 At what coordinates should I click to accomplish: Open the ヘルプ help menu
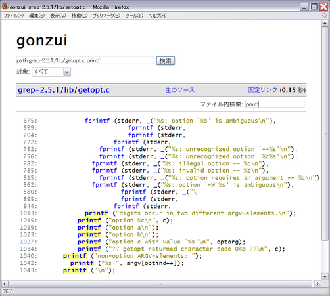[x=157, y=16]
